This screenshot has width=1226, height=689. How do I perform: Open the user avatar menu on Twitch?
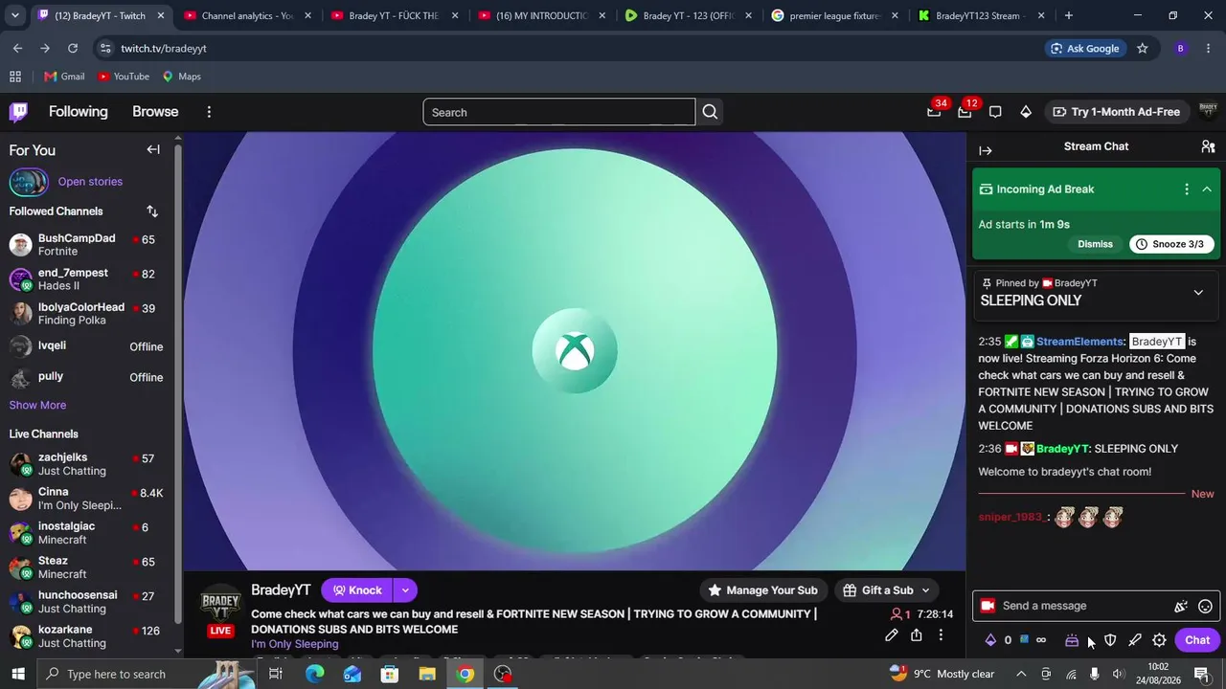[1208, 112]
